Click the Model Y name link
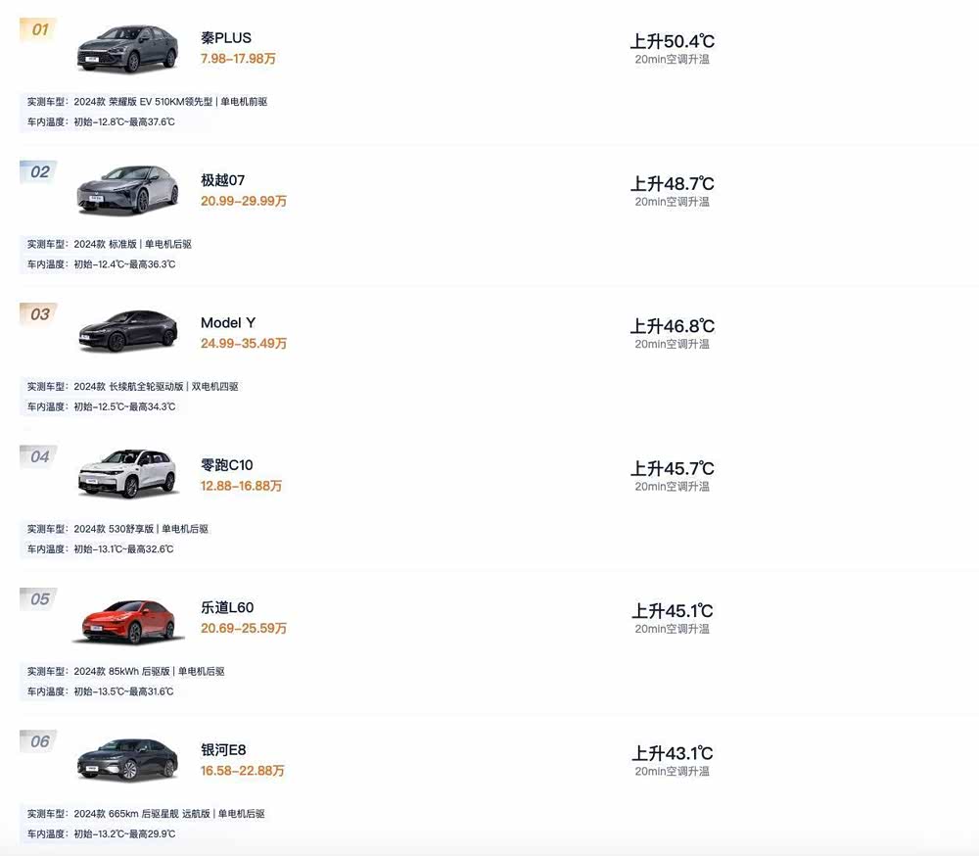Screen dimensions: 979x856 point(228,323)
